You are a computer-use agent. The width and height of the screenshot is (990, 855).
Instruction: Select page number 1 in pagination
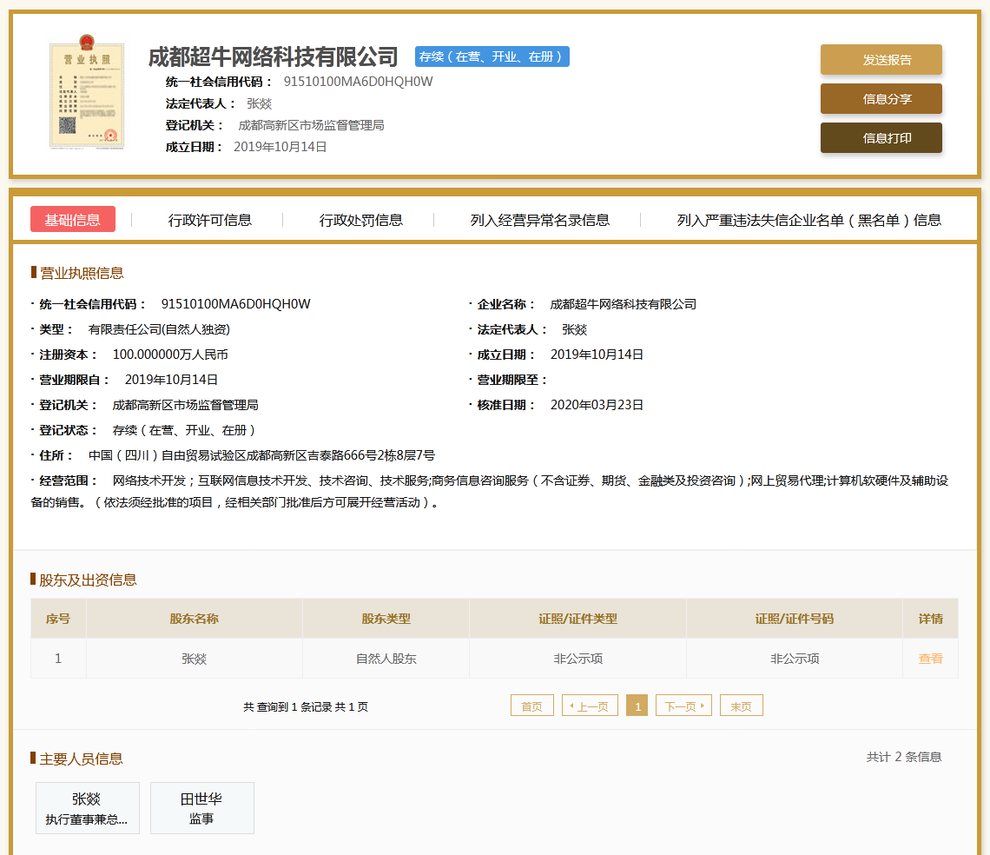point(637,706)
